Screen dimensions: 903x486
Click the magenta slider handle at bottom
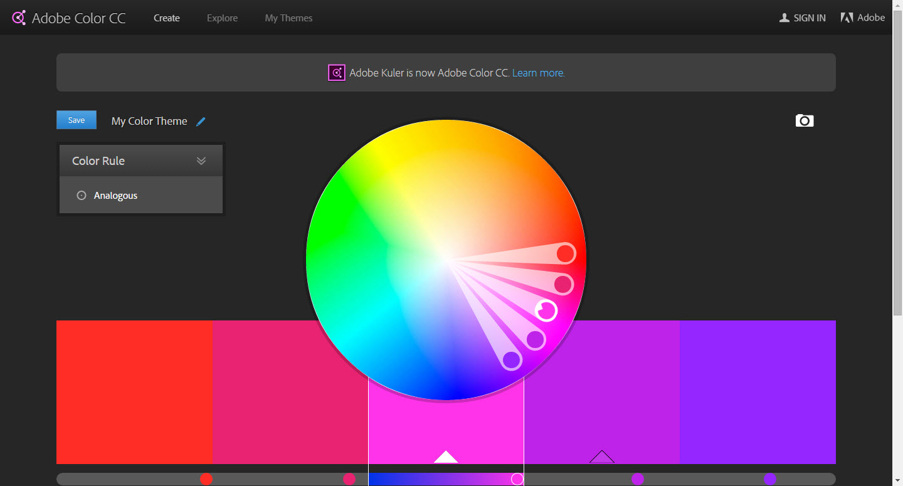point(517,479)
